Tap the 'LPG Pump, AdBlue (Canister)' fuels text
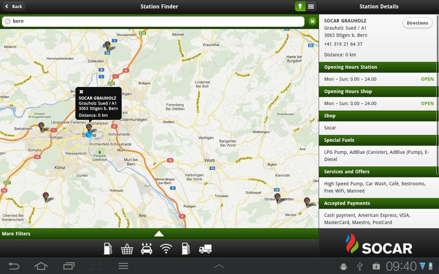 [377, 156]
